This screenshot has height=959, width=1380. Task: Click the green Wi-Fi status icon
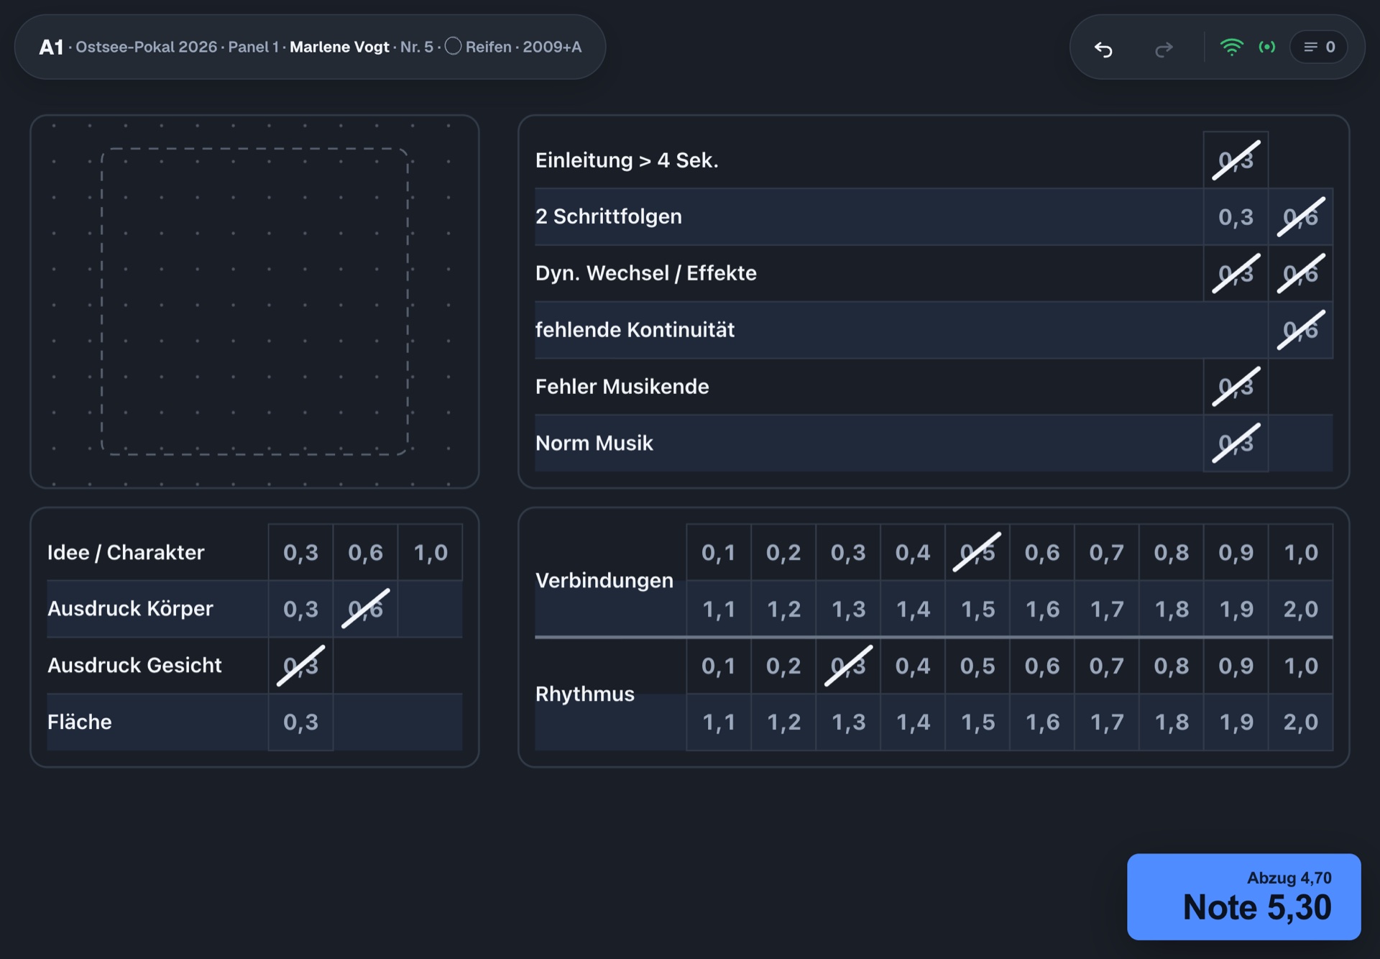pyautogui.click(x=1231, y=47)
